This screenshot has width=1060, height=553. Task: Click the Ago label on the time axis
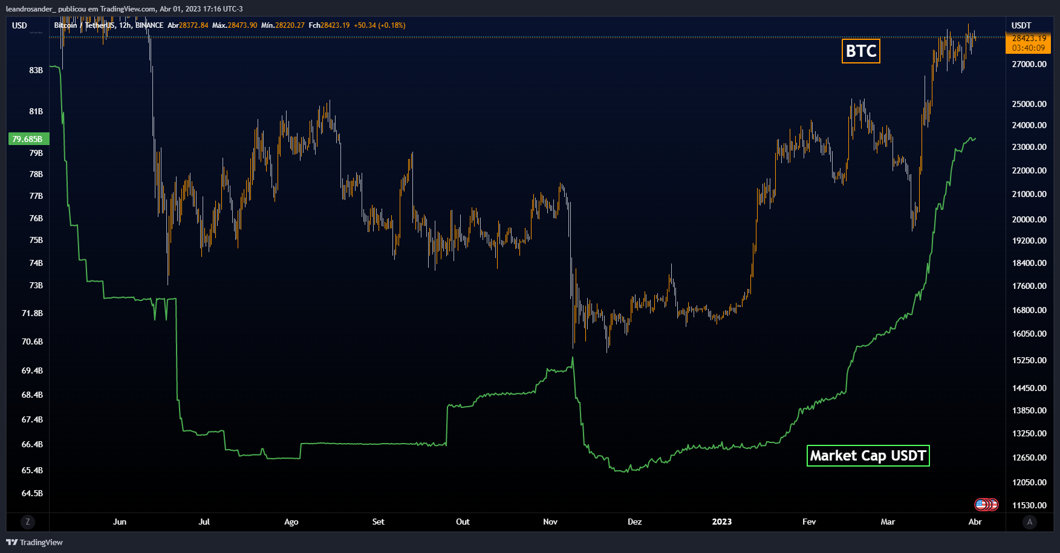coord(291,522)
